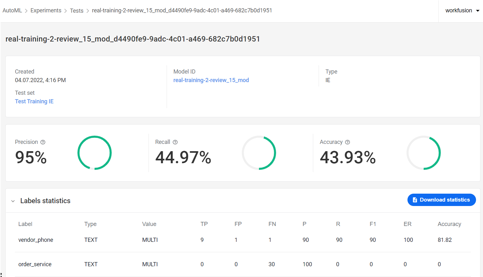Click the dropdown arrow beside workfusion
Screen dimensions: 483x277
(x=478, y=11)
